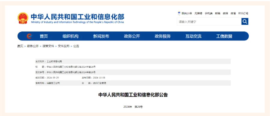The height and width of the screenshot is (116, 270).
Task: Click the 手机版 mobile version link
Action: pyautogui.click(x=209, y=13)
